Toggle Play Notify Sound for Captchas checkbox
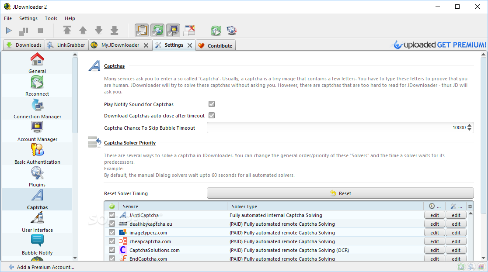The height and width of the screenshot is (272, 488). [212, 104]
